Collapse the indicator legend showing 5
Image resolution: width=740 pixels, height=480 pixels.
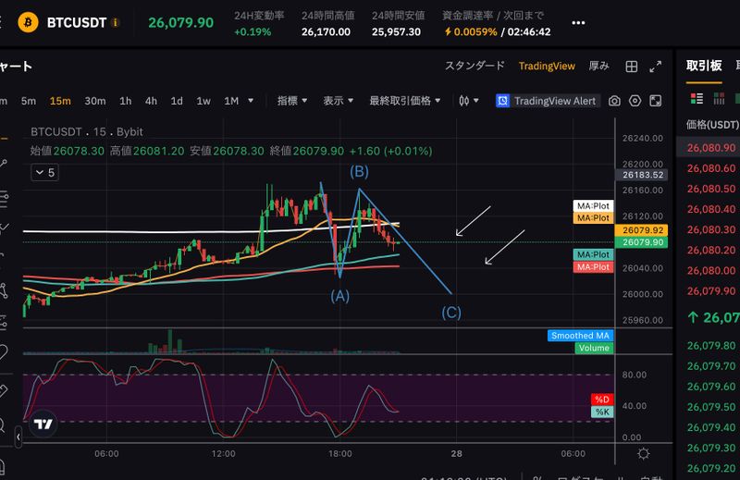(43, 172)
